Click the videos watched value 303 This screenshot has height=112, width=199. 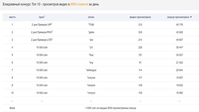pyautogui.click(x=140, y=32)
